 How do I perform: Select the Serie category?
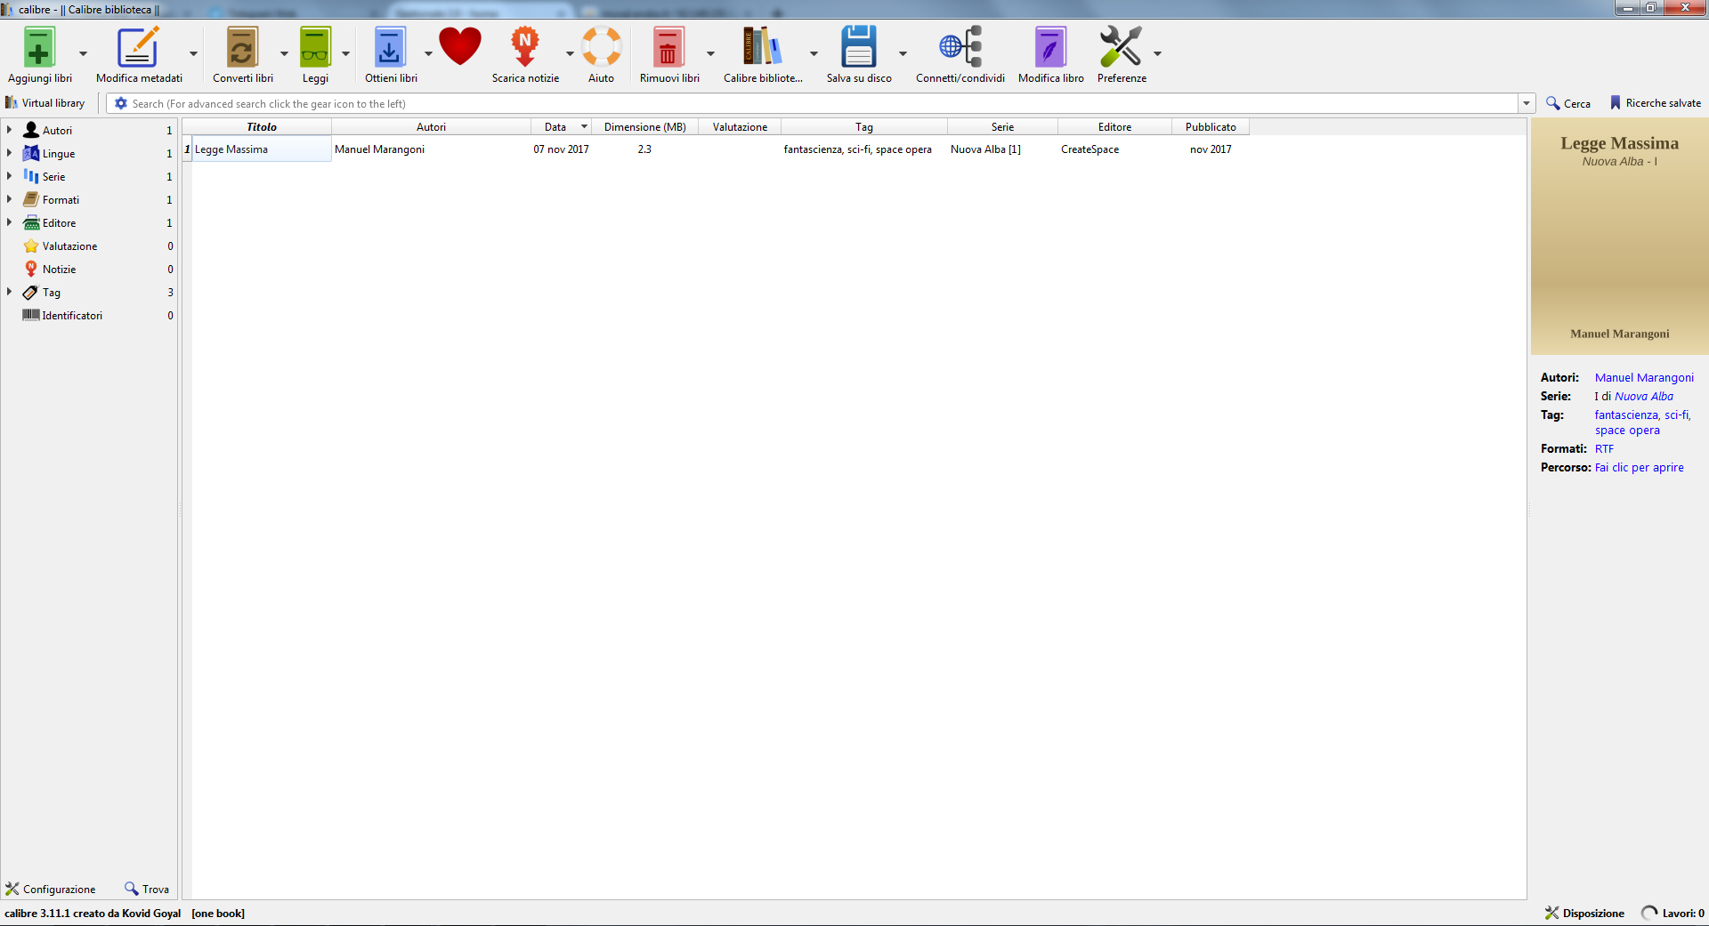coord(53,176)
